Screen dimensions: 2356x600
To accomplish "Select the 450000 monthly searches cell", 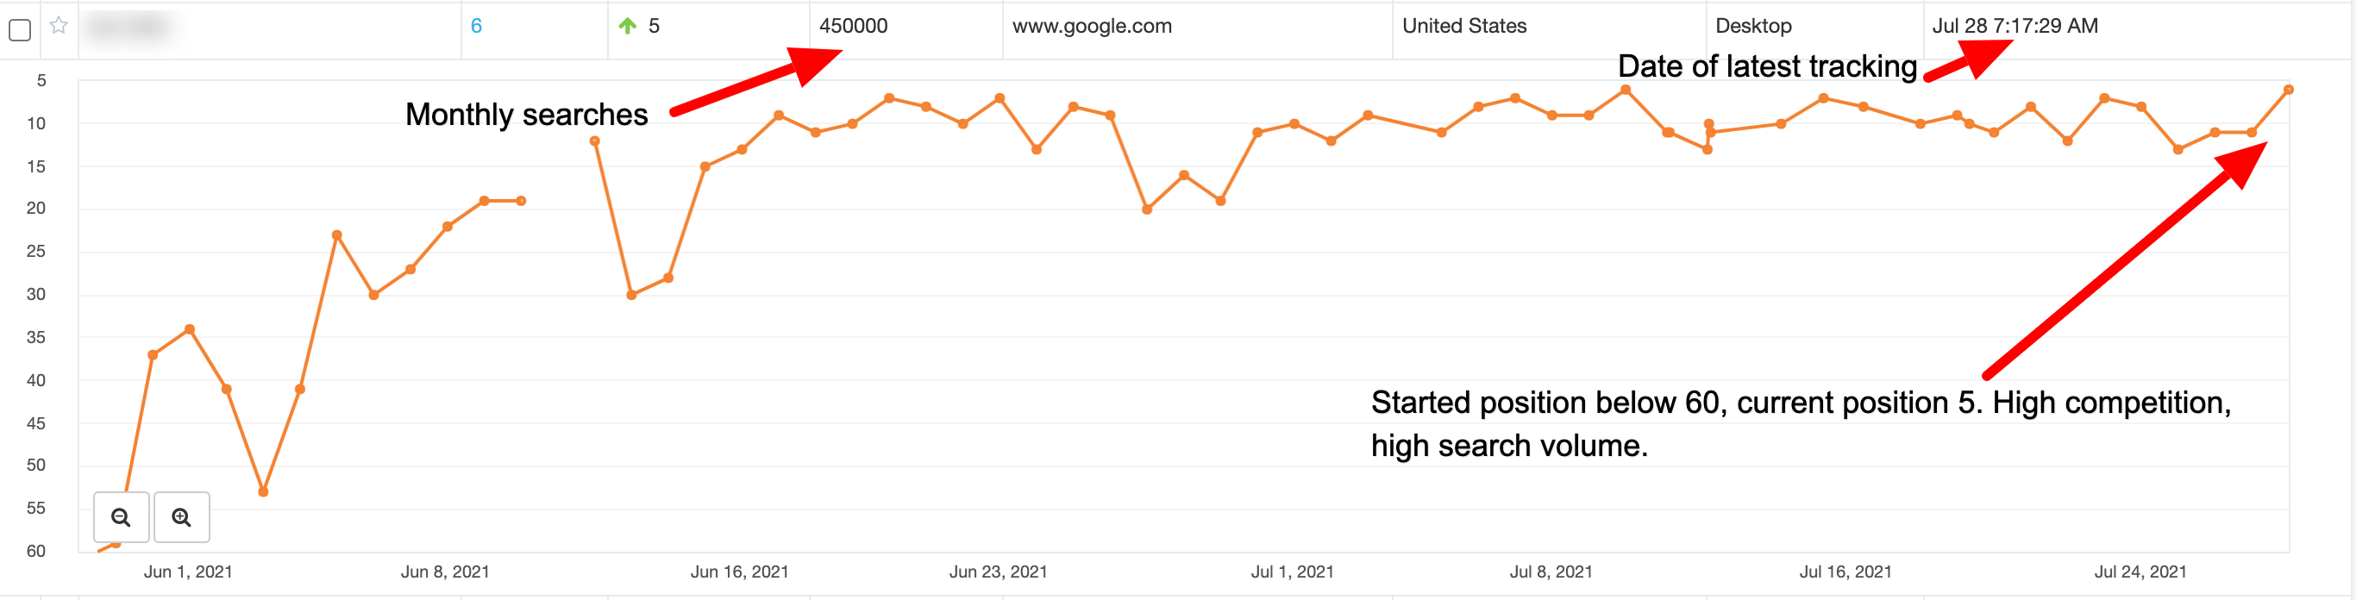I will [x=852, y=27].
